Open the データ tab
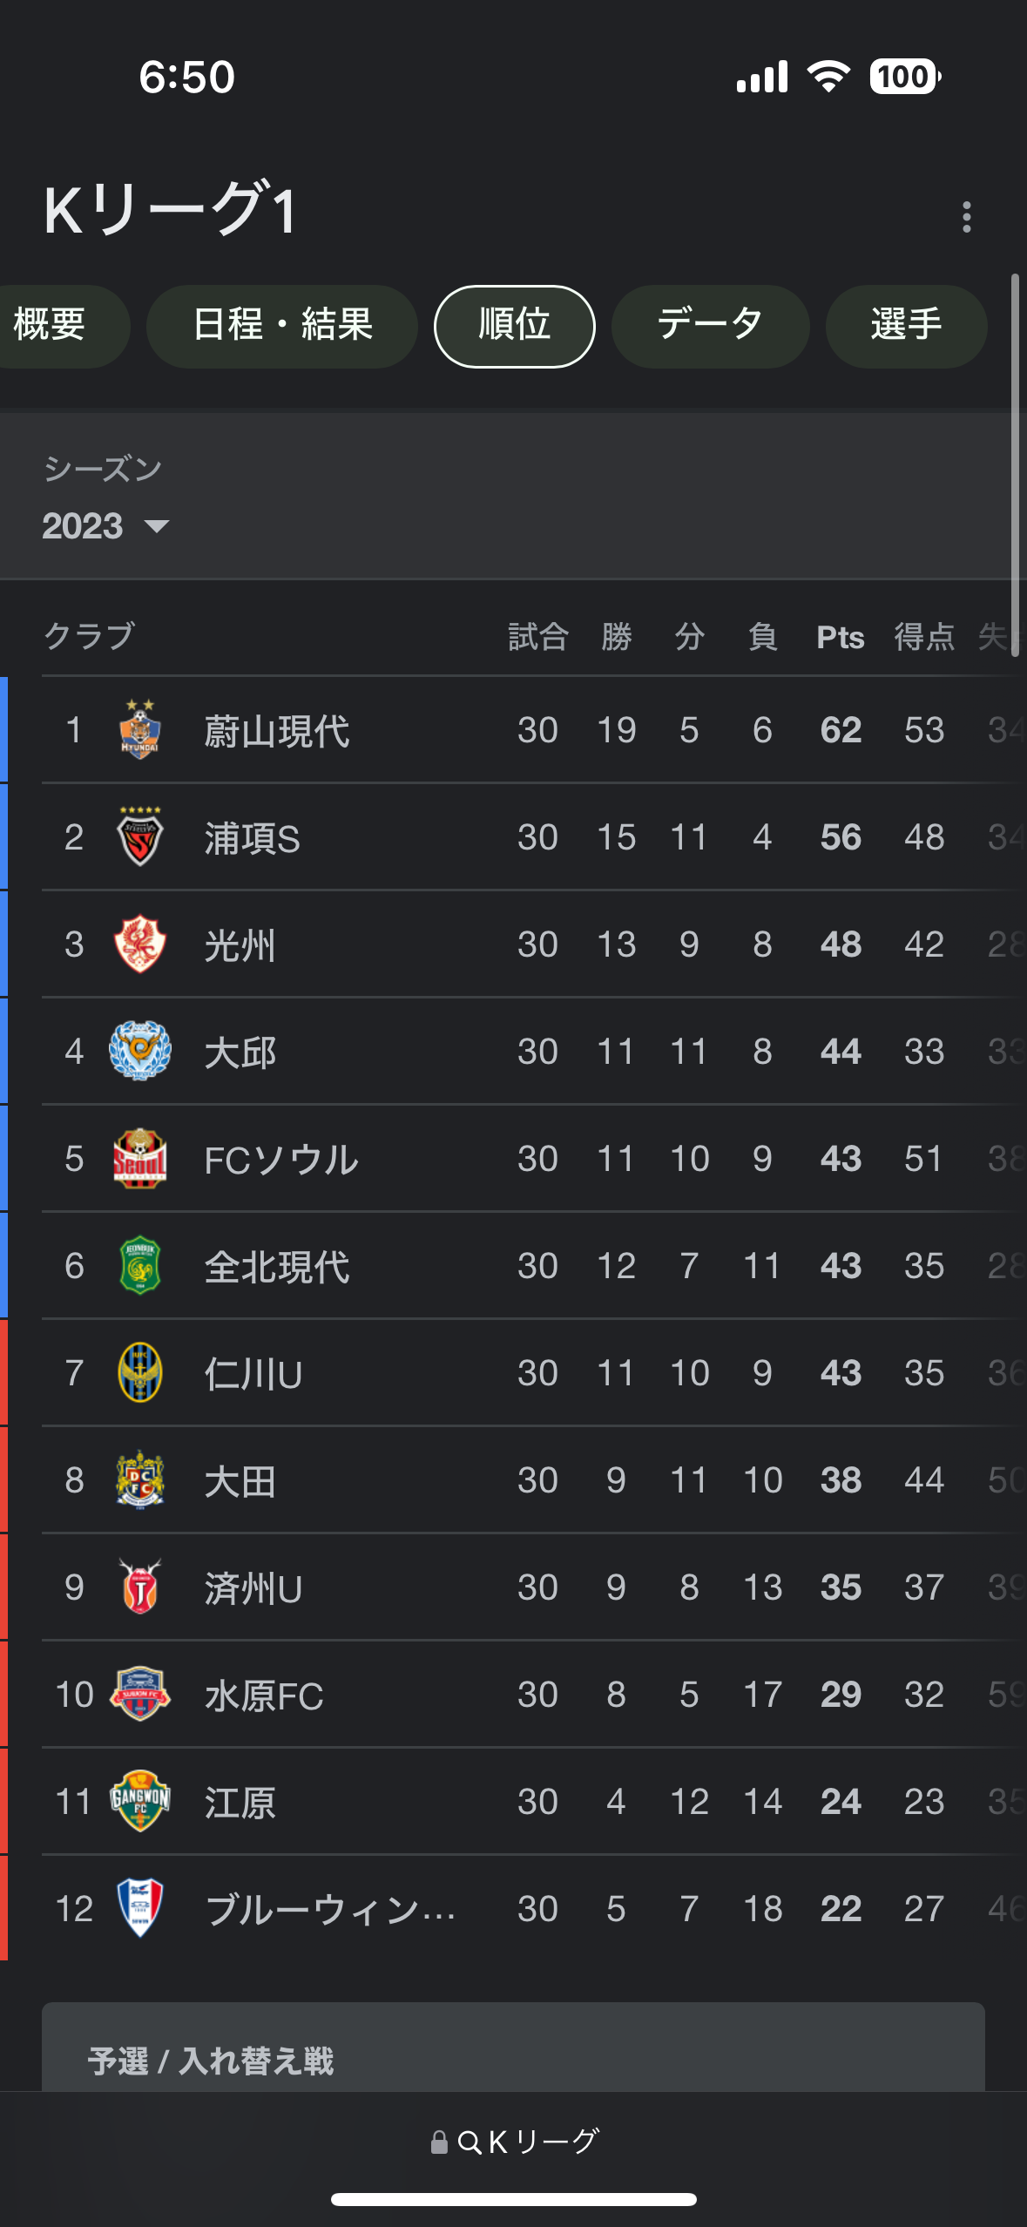This screenshot has height=2227, width=1027. coord(711,326)
